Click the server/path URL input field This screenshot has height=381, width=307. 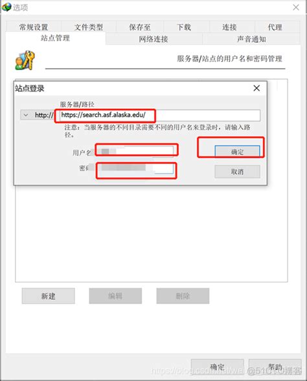coord(160,115)
